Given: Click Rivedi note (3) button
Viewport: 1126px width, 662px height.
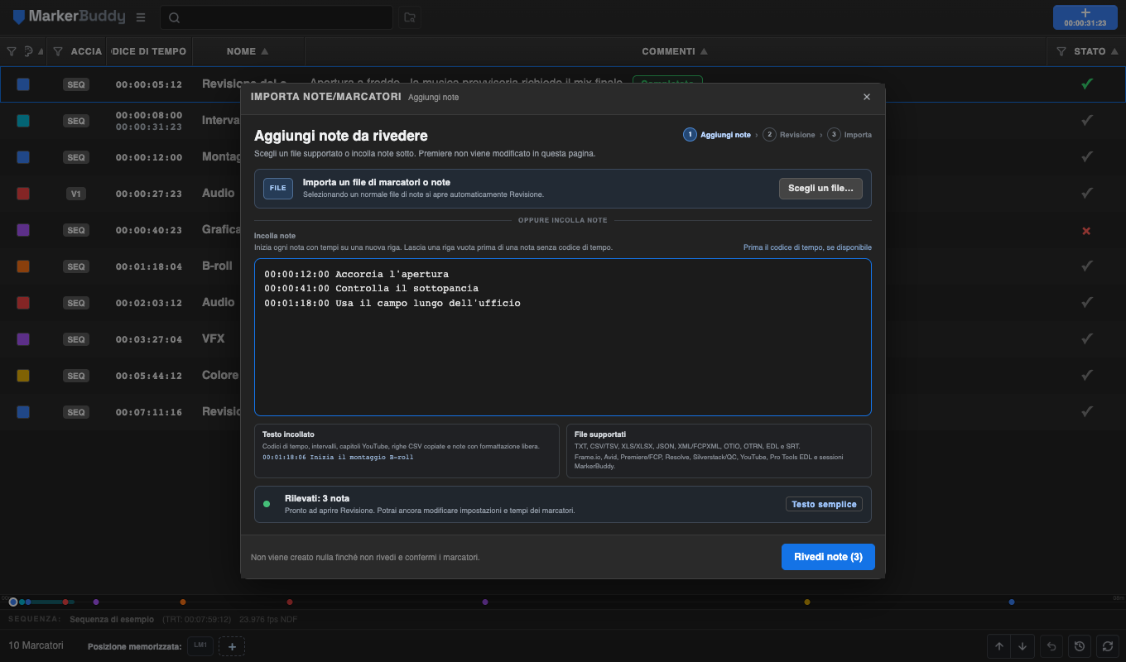Looking at the screenshot, I should click(x=828, y=557).
